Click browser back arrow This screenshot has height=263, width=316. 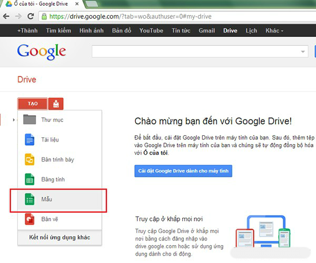click(6, 16)
